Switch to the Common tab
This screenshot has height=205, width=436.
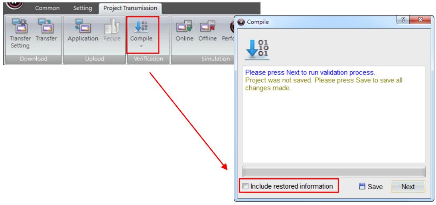(x=47, y=8)
